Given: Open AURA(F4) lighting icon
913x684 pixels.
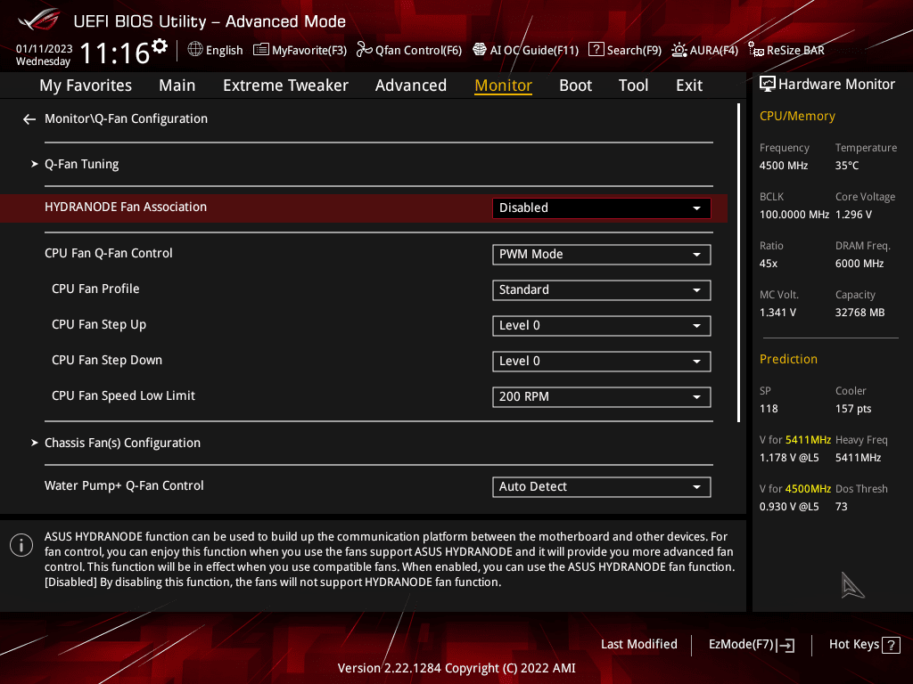Looking at the screenshot, I should 679,50.
